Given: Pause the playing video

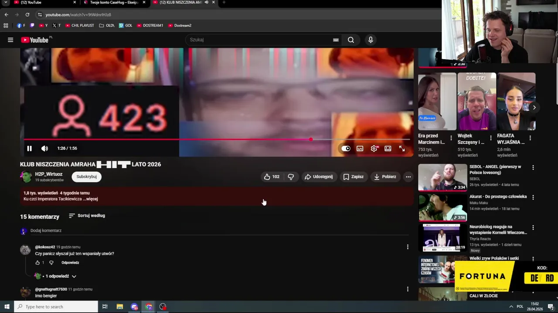Looking at the screenshot, I should tap(29, 148).
